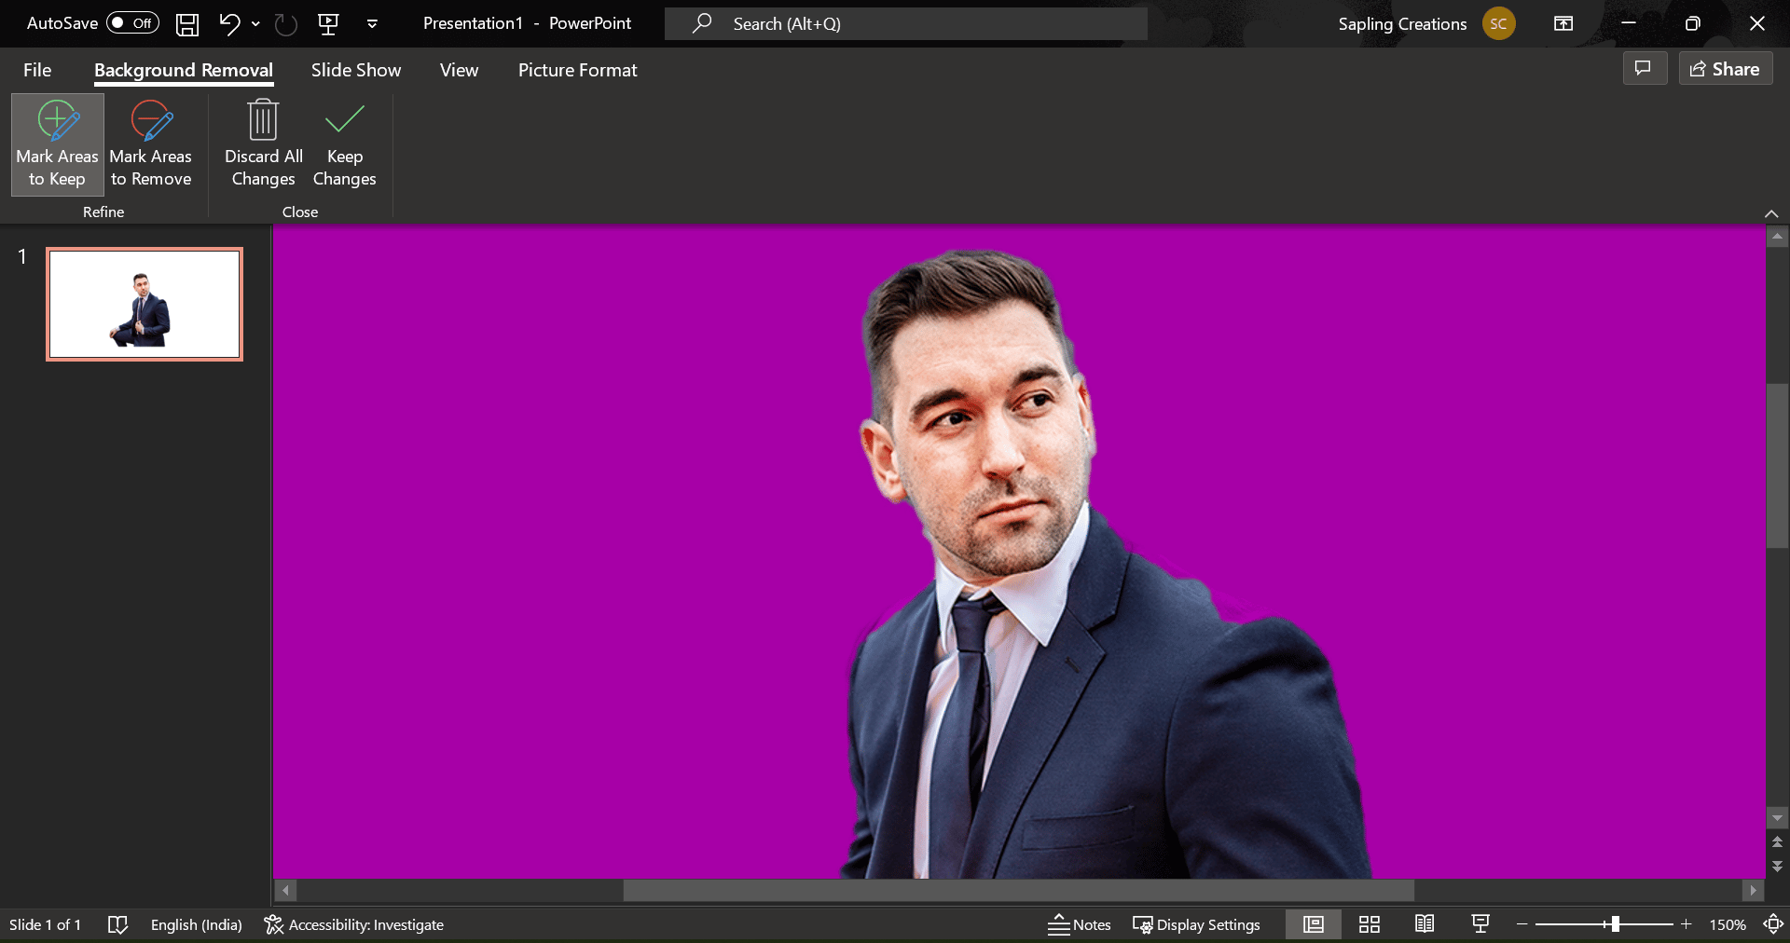Start slide show from current slide
The width and height of the screenshot is (1790, 943).
pos(1480,923)
